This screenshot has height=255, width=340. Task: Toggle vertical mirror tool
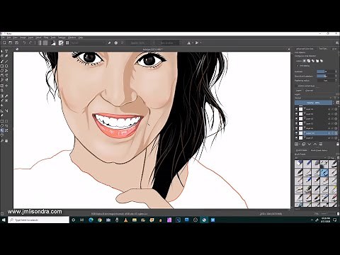coord(196,42)
